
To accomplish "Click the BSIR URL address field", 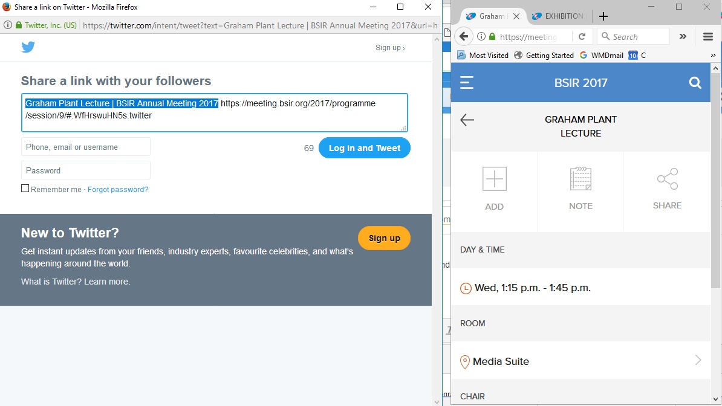I will point(528,36).
